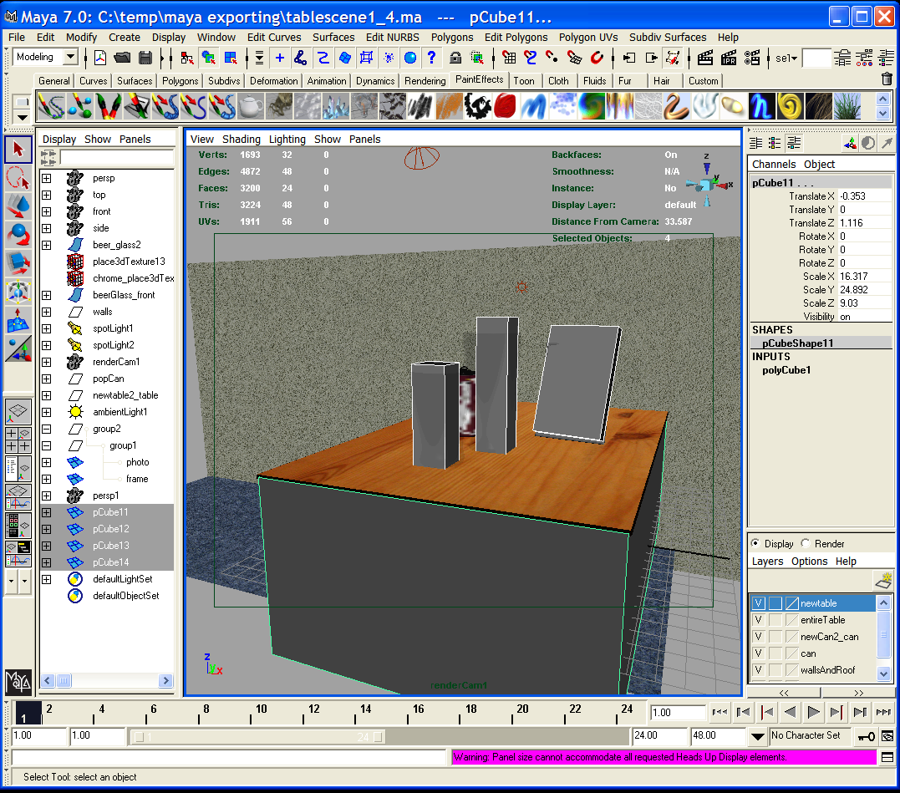Toggle visibility of wallsAndRoof layer
The height and width of the screenshot is (793, 900).
[759, 670]
